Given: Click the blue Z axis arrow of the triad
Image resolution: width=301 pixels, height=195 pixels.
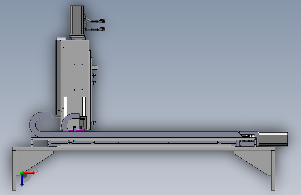Looking at the screenshot, I should pyautogui.click(x=22, y=180).
